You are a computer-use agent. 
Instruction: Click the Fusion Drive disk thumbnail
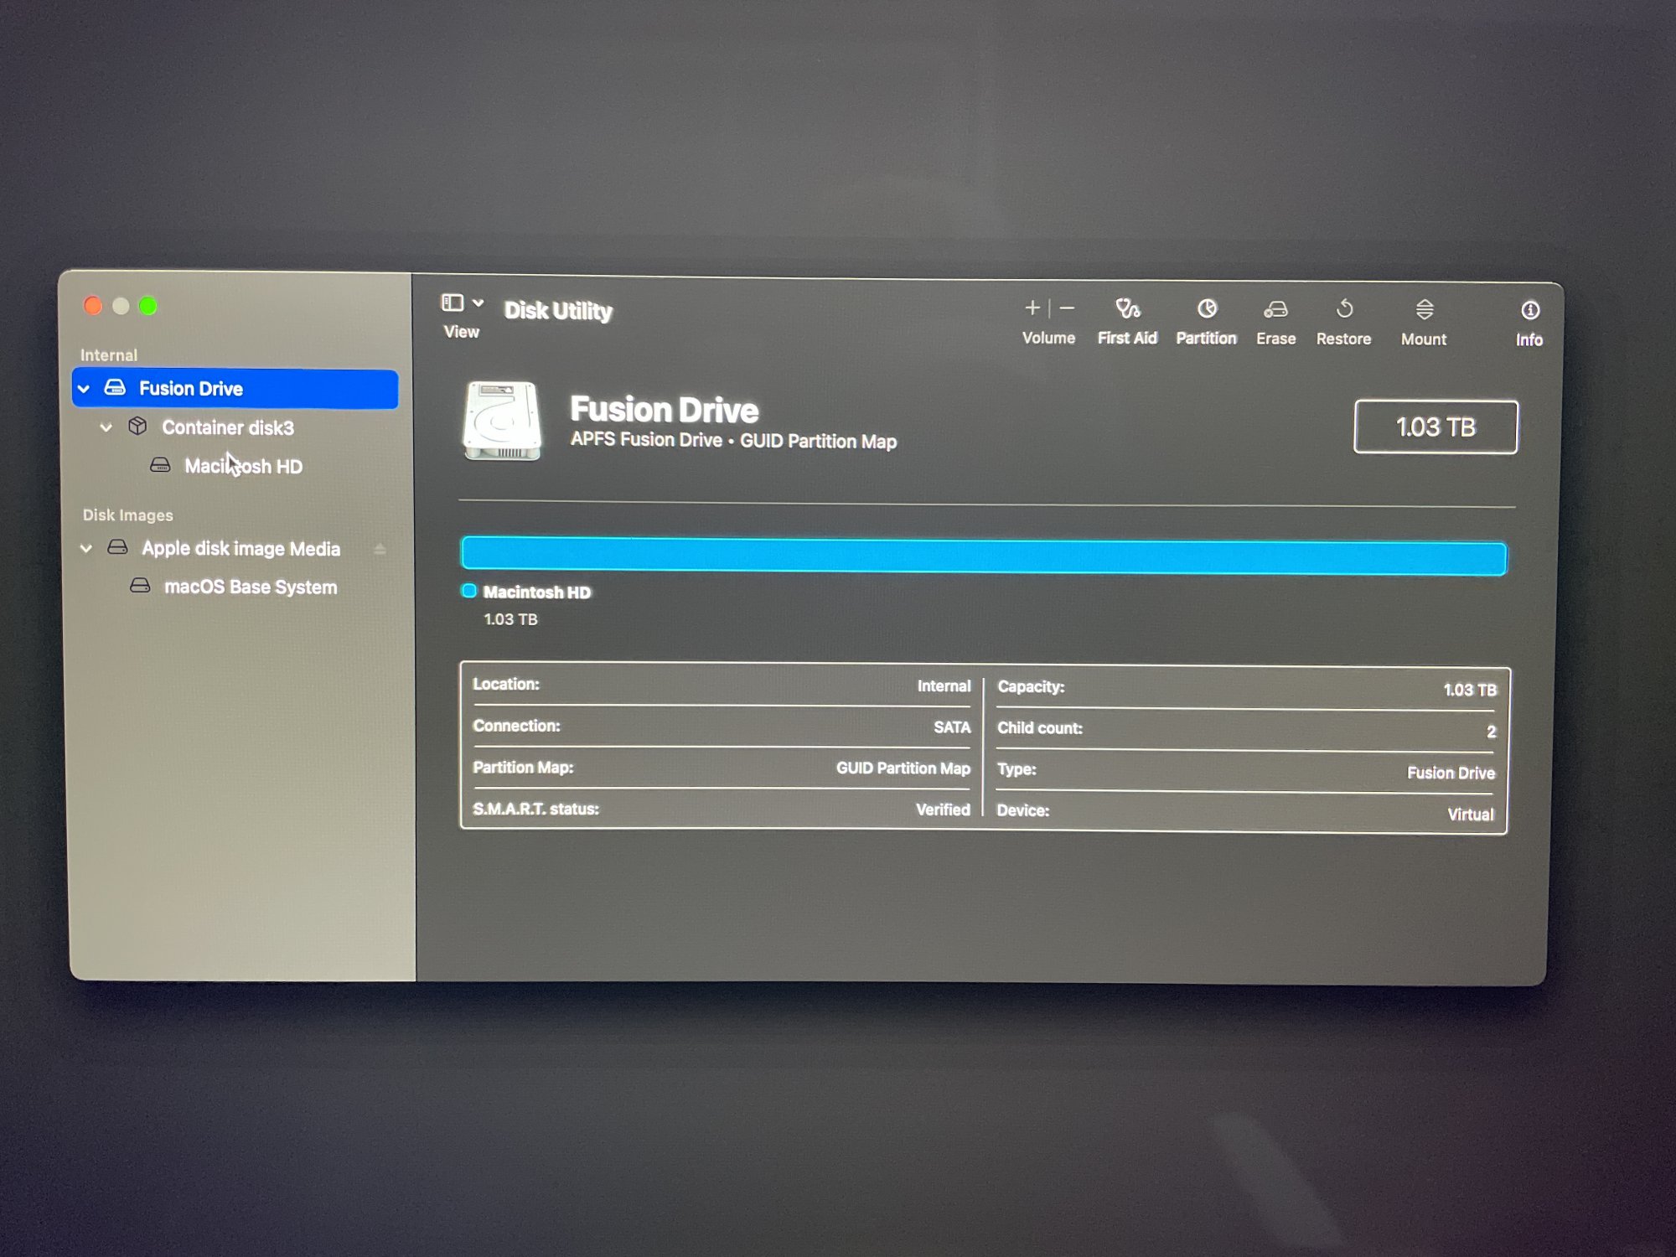(x=501, y=421)
